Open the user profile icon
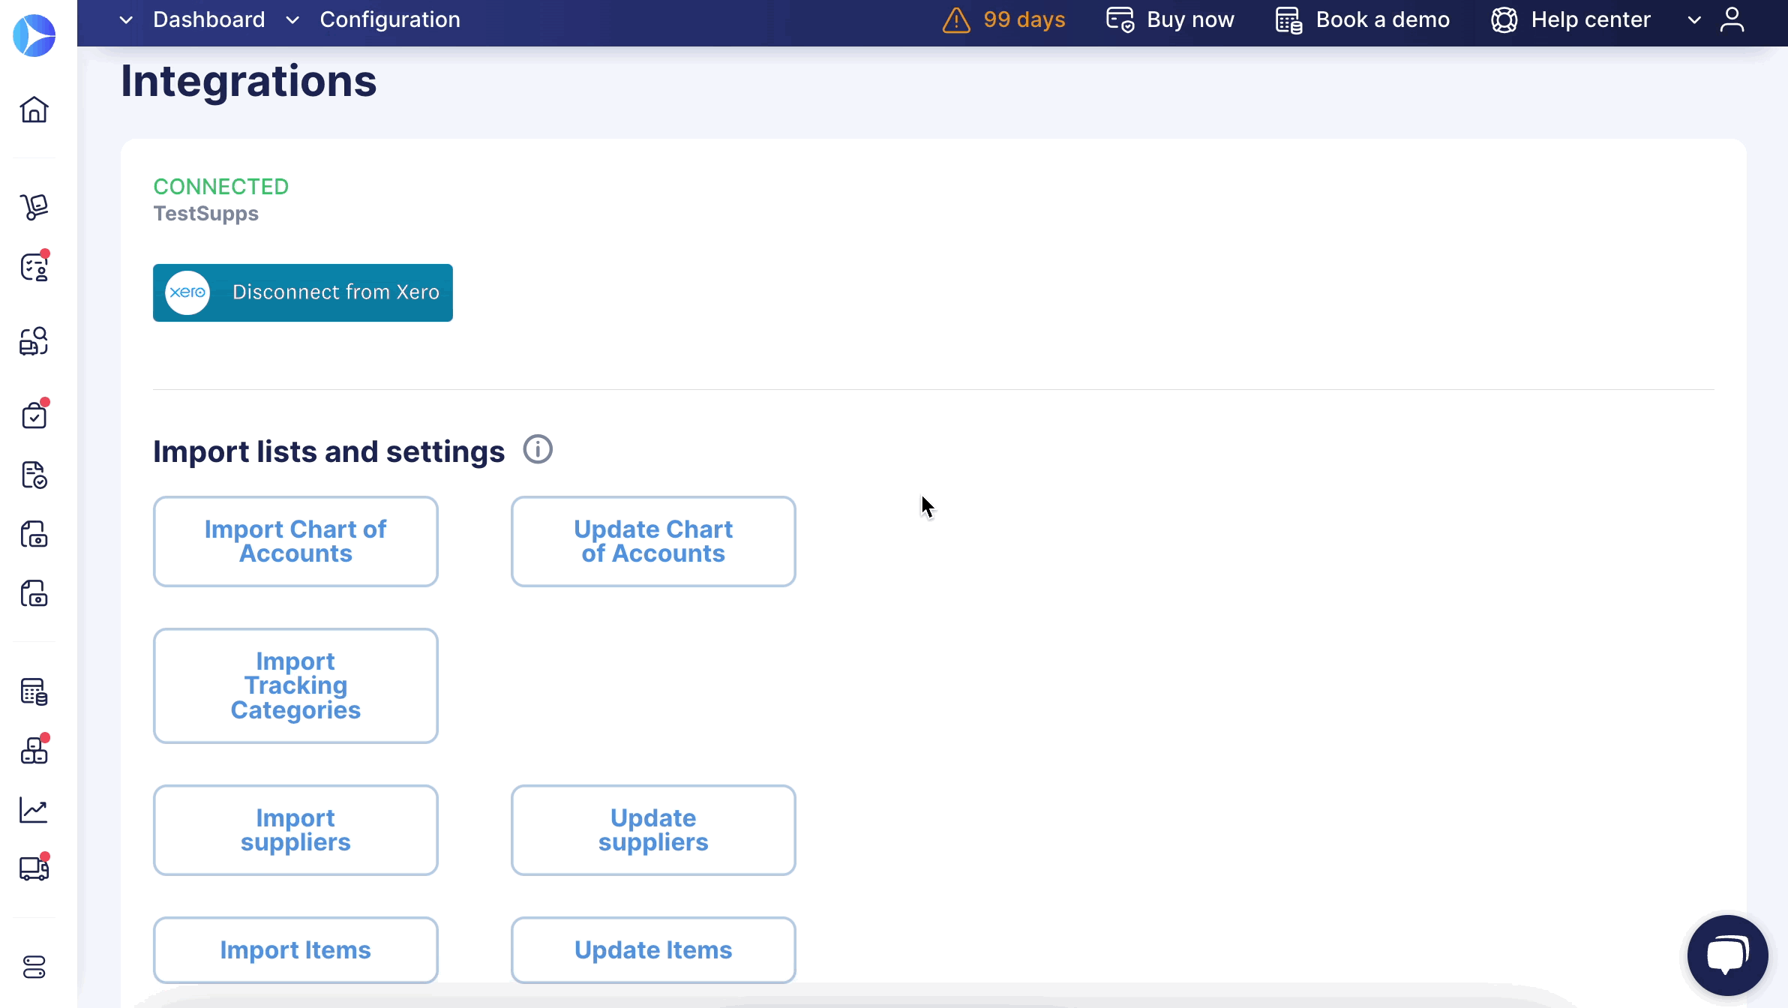This screenshot has height=1008, width=1788. pos(1732,19)
